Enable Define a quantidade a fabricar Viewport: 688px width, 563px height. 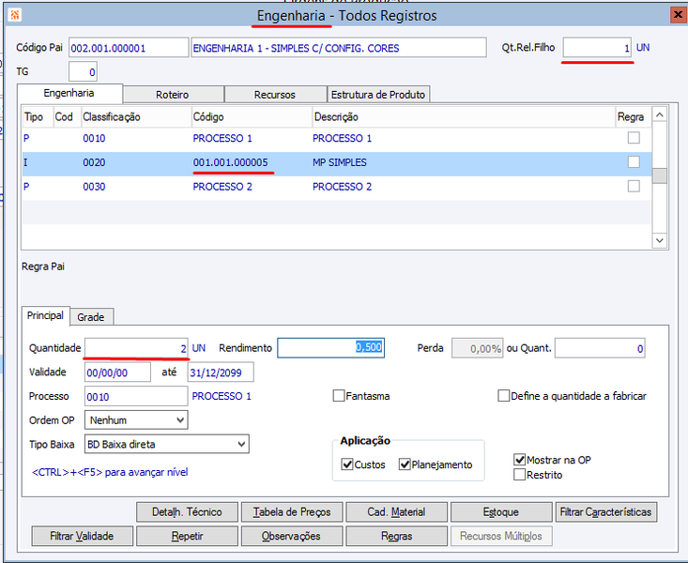pos(504,396)
